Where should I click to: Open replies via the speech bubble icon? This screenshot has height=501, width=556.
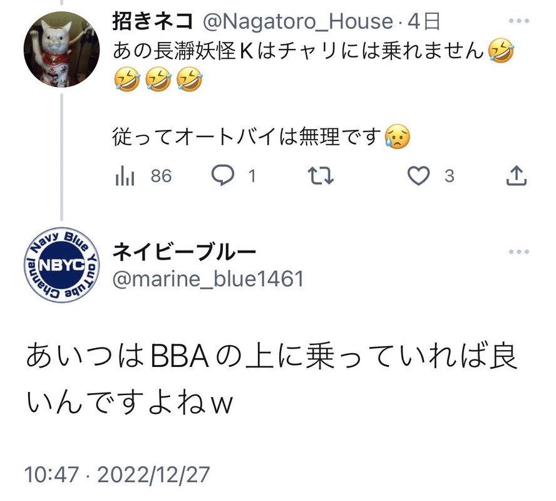tap(223, 175)
